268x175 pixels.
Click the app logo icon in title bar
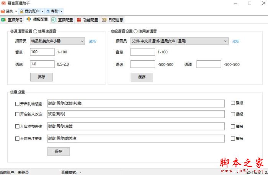[3, 3]
